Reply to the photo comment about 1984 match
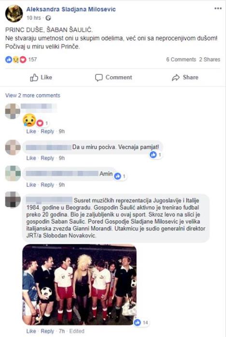Screen dimensions: 226x337 pos(47,331)
